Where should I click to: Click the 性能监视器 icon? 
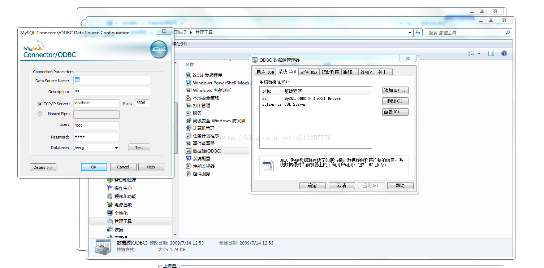188,166
